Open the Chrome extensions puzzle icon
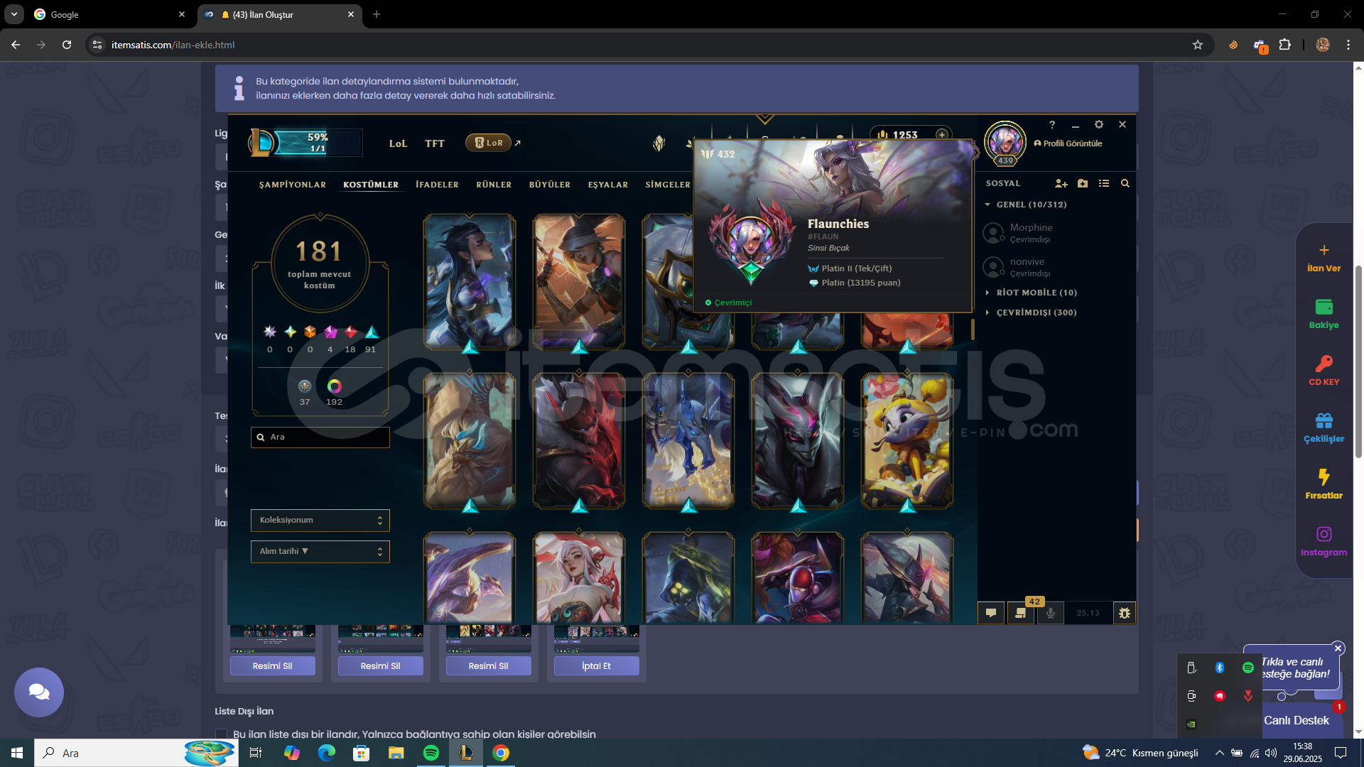This screenshot has width=1364, height=767. click(1284, 45)
